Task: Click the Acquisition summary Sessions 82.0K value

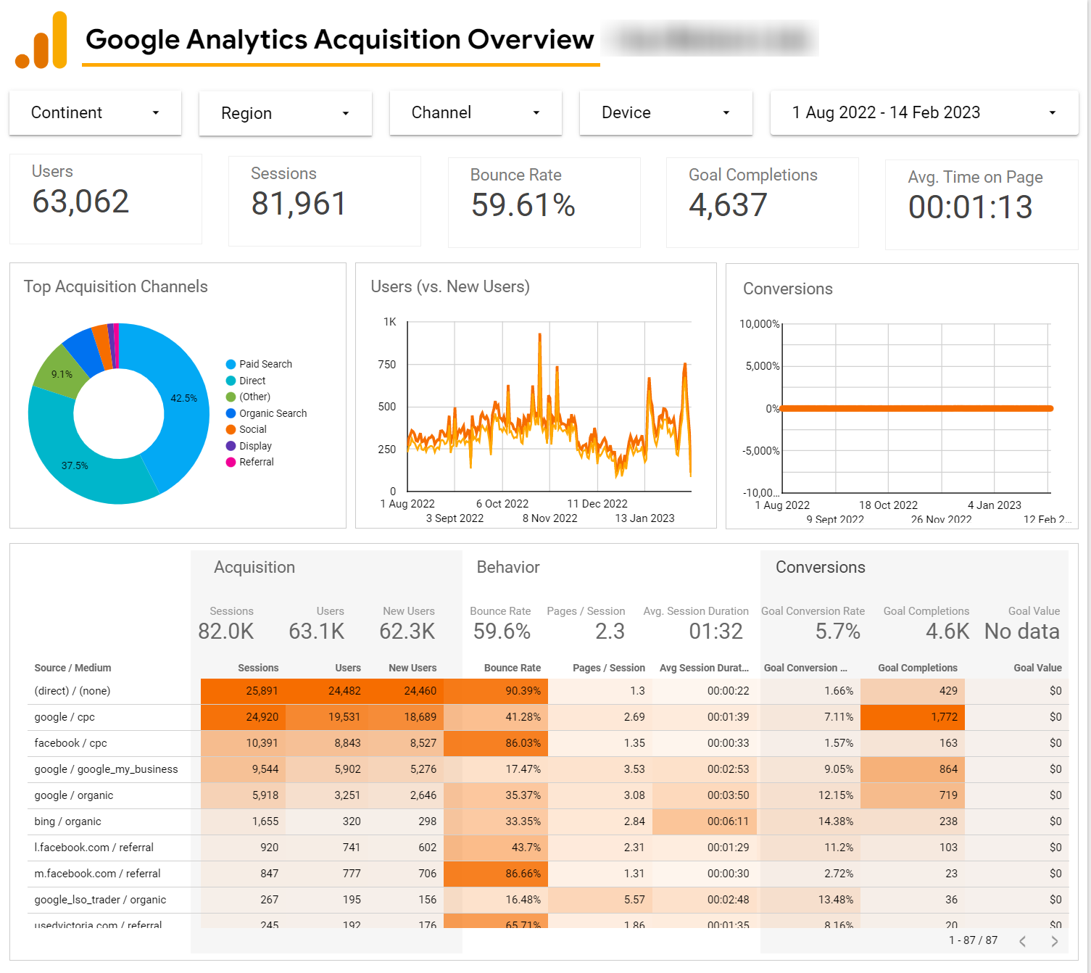Action: point(226,632)
